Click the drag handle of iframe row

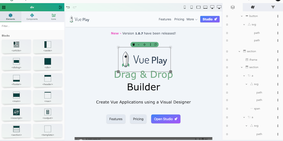(227, 60)
